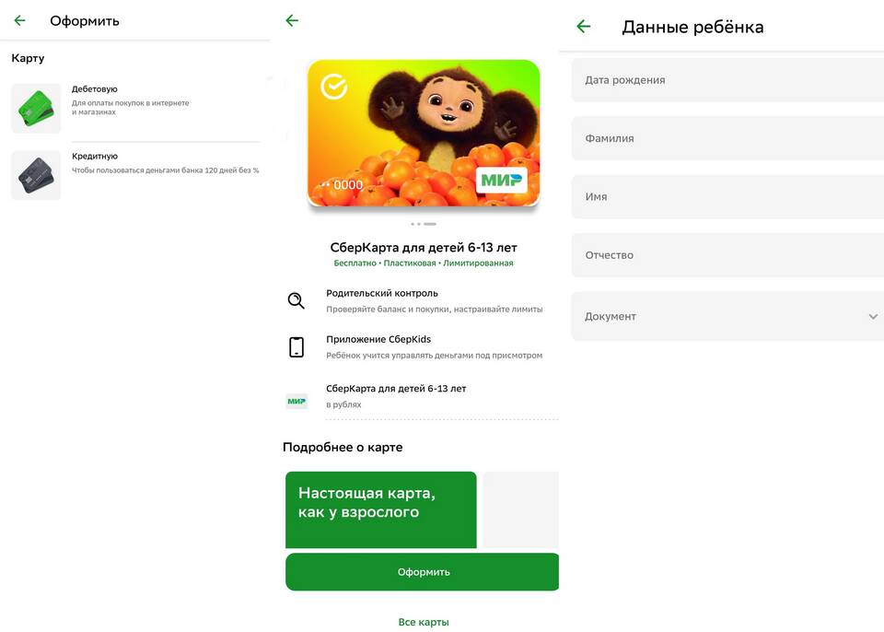Click the green Оформить button
884x632 pixels.
click(x=423, y=571)
